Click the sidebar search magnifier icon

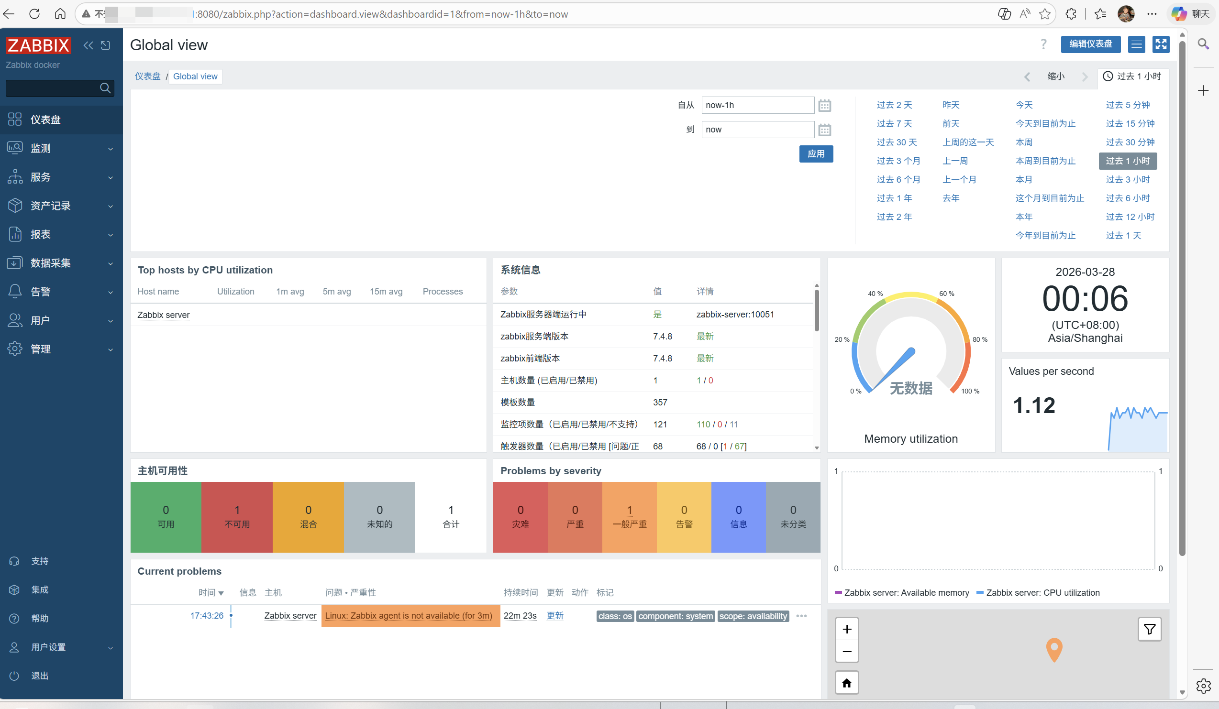105,88
